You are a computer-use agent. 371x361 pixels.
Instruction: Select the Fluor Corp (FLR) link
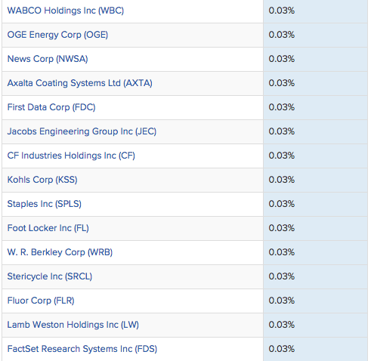pyautogui.click(x=41, y=301)
